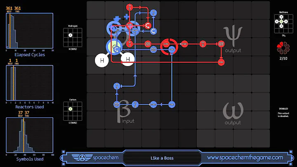Screen dimensions: 297x167
Task: Select the blue IN beta symbol left of the blue START
Action: point(135,104)
